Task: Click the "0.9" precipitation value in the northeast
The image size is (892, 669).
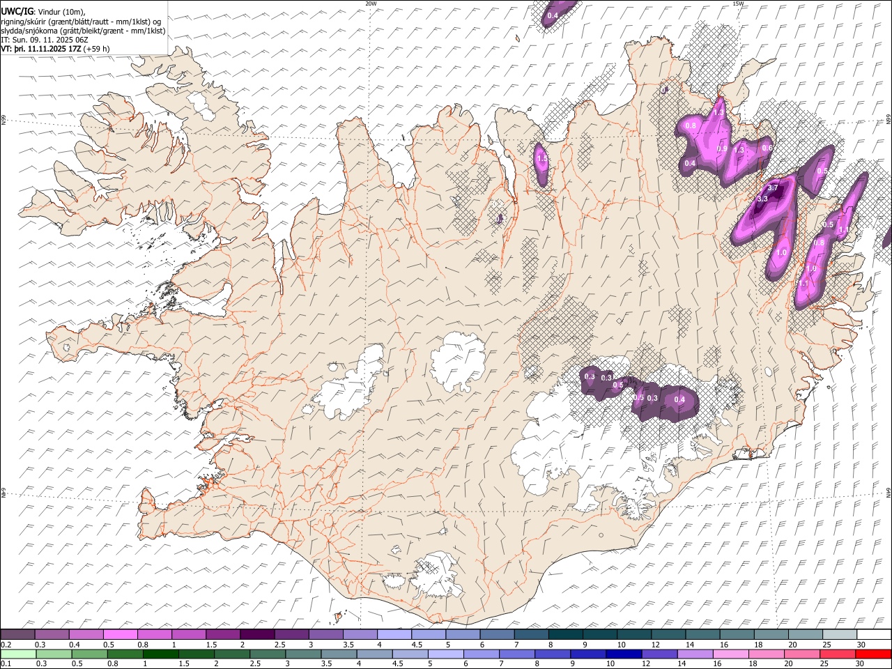Action: tap(722, 149)
